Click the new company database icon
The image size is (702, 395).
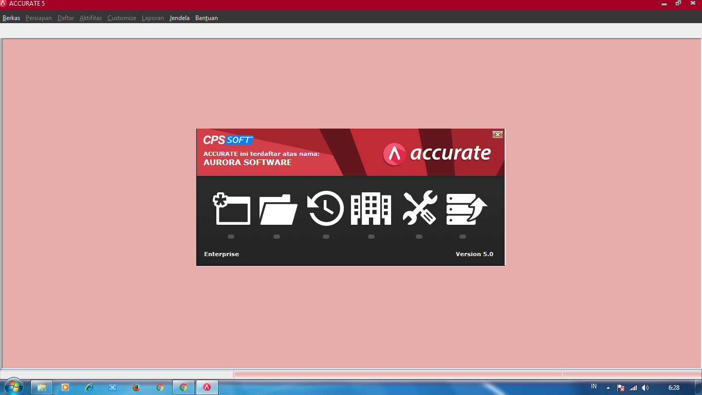tap(232, 209)
